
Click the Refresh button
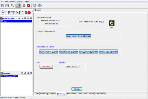tap(77, 89)
